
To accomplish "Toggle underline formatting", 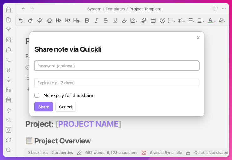I will point(115,20).
